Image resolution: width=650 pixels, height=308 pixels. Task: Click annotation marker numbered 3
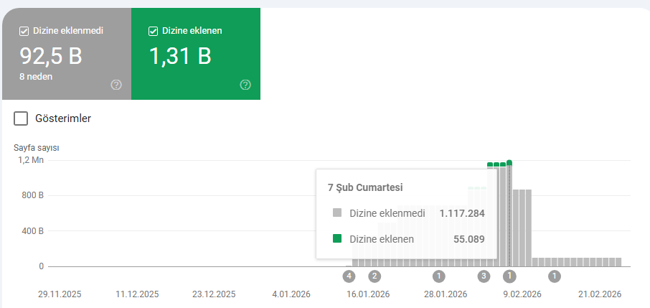[484, 276]
